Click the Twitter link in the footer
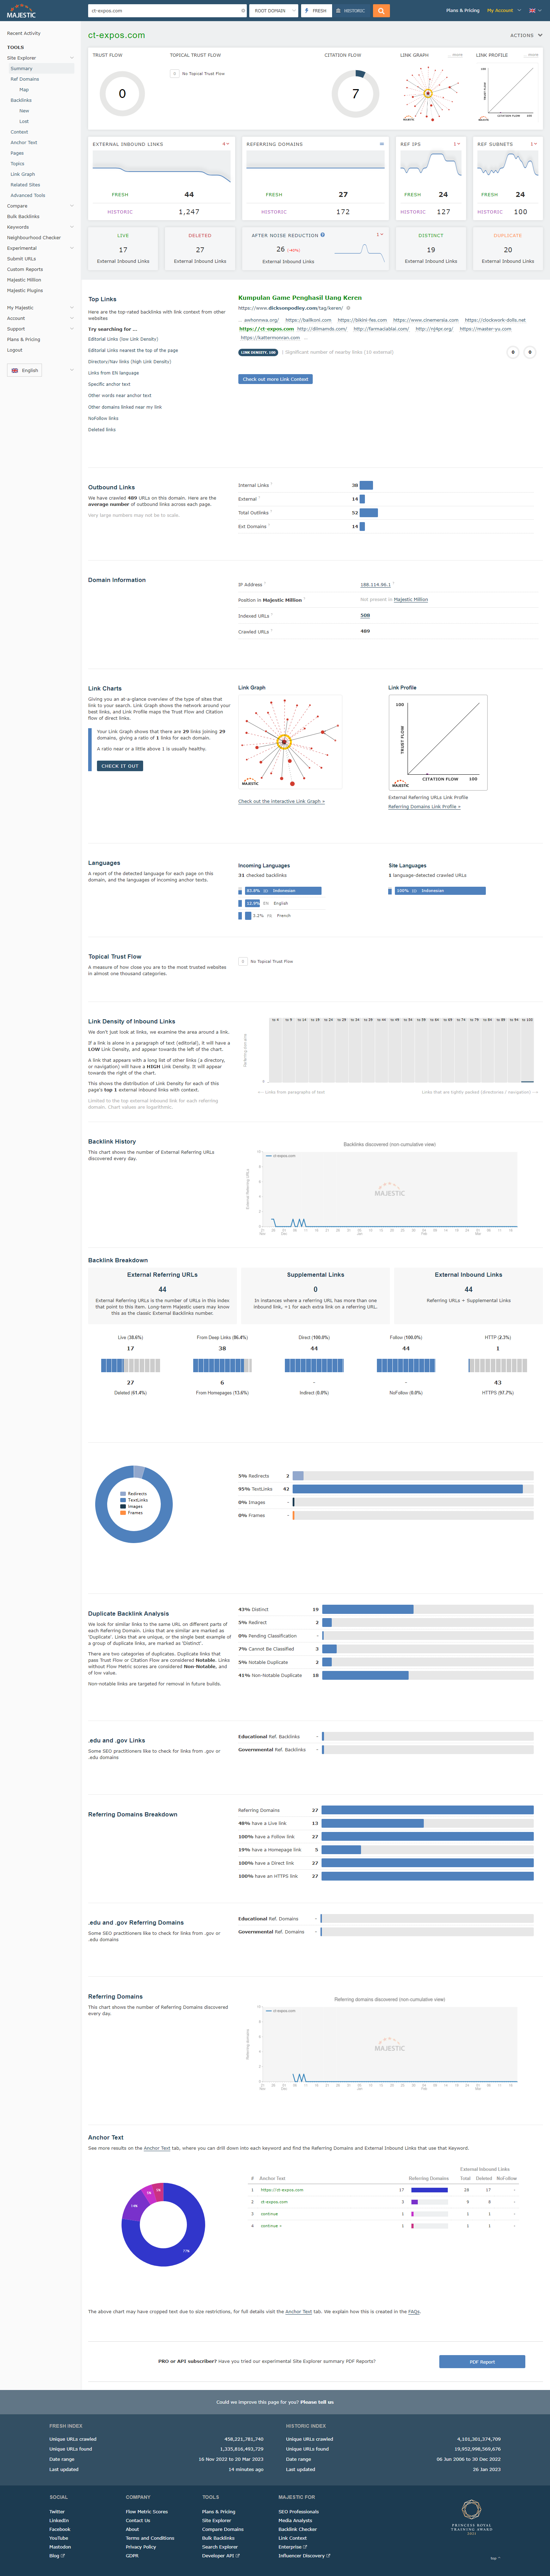Screen dimensions: 550x2576 pos(57,2512)
